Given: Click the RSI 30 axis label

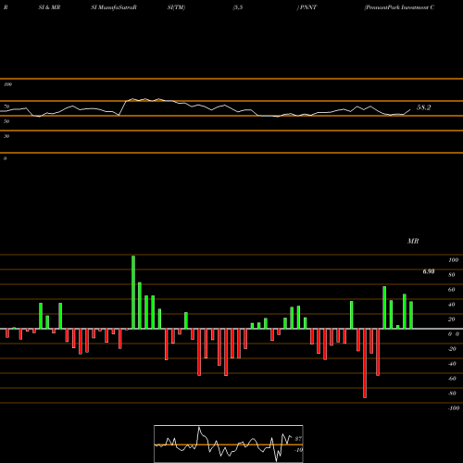Looking at the screenshot, I should pyautogui.click(x=6, y=136).
